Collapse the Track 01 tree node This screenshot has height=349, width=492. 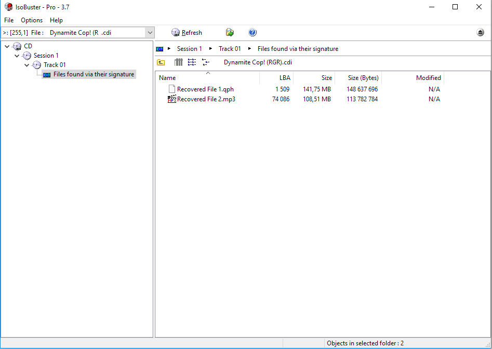(x=27, y=65)
